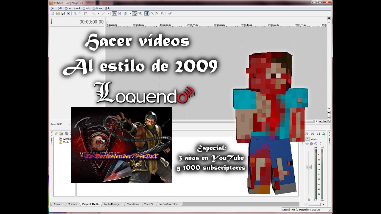Select the Zoom Edit tool in toolbar

(163, 13)
